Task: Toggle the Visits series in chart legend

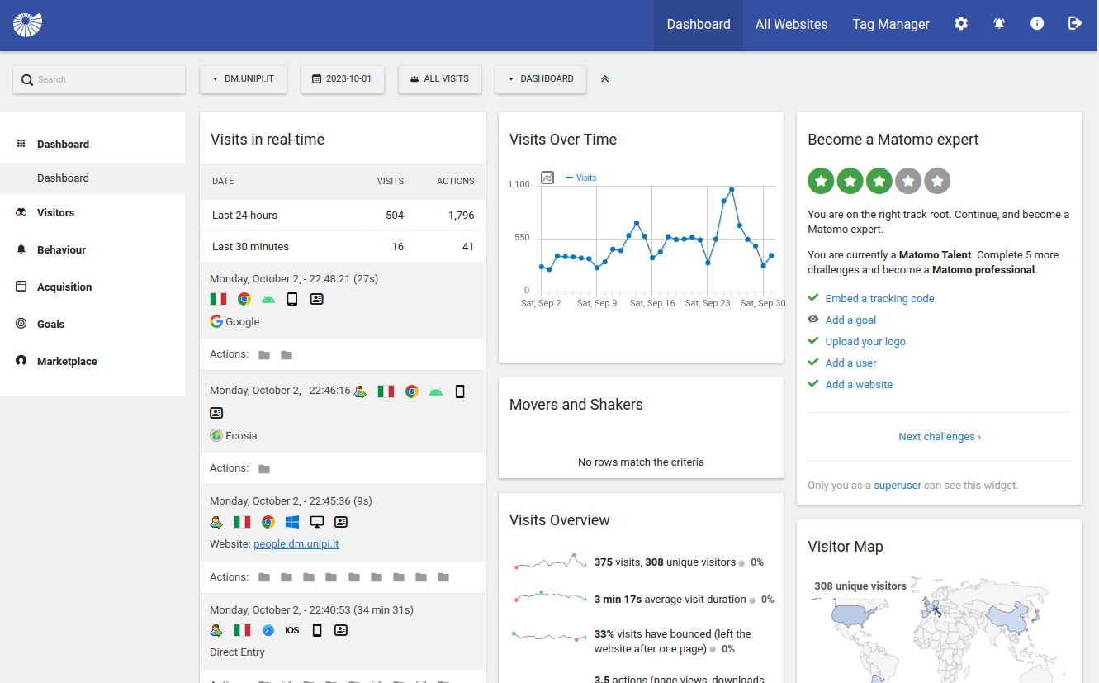Action: (x=581, y=178)
